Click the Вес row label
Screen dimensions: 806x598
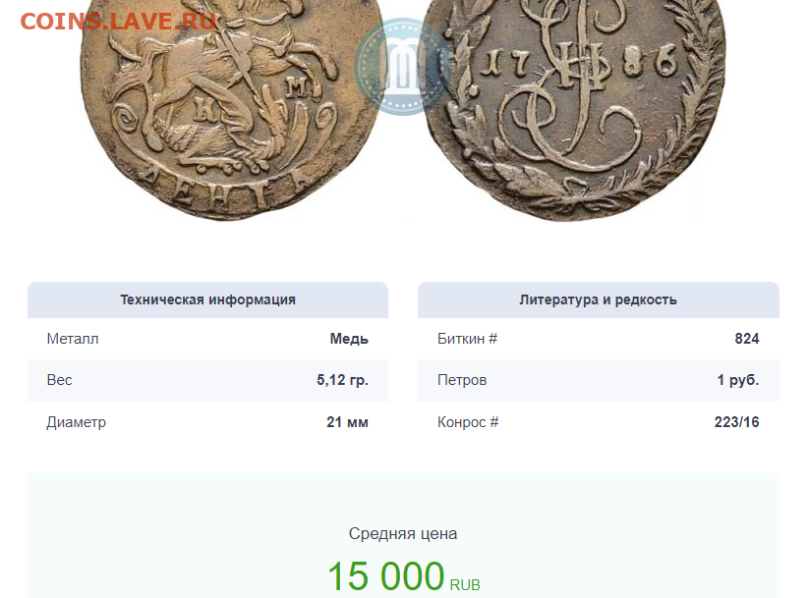point(59,380)
